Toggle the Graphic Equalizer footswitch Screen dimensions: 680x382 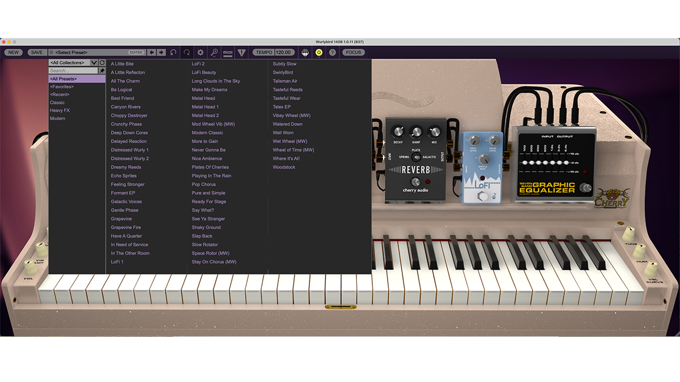click(586, 188)
